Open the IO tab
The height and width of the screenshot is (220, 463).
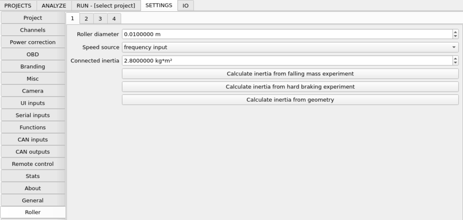click(x=185, y=5)
